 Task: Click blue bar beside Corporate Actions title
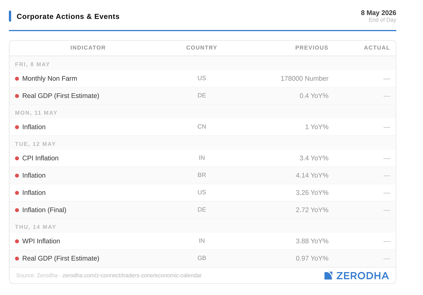click(10, 16)
